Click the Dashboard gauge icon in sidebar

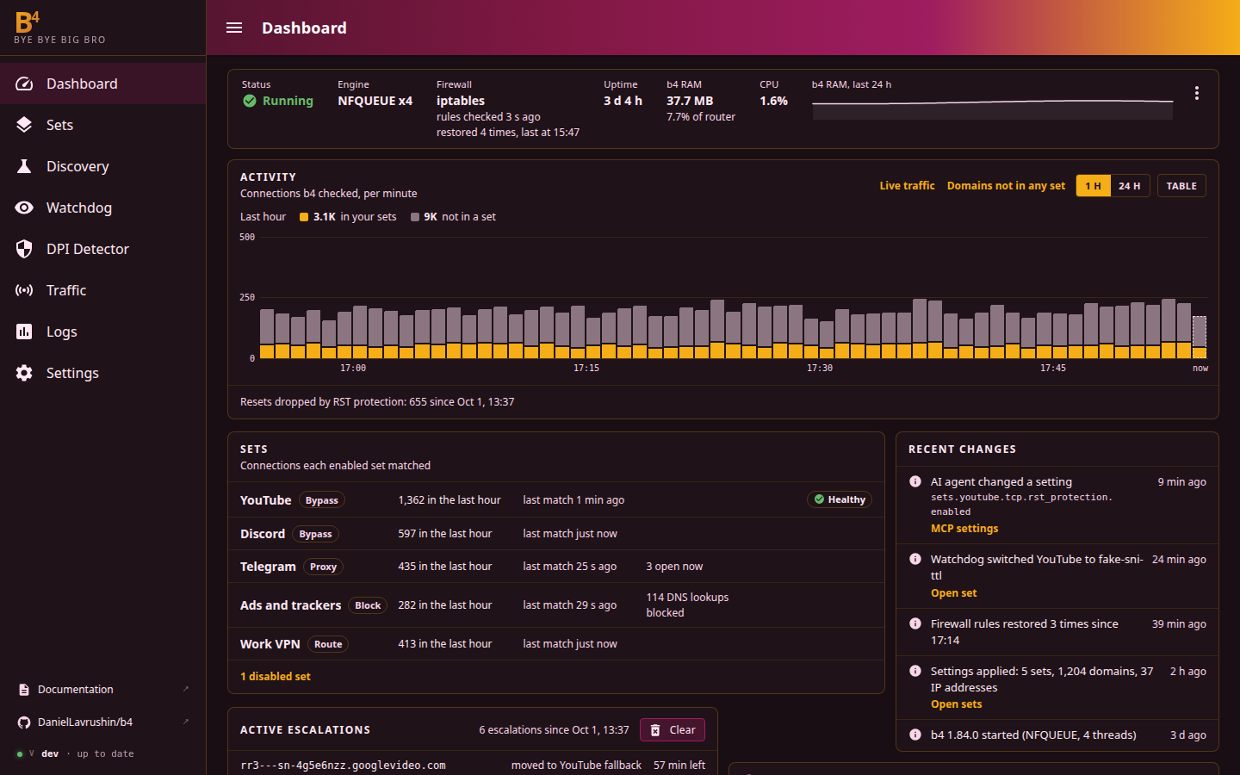click(x=24, y=84)
